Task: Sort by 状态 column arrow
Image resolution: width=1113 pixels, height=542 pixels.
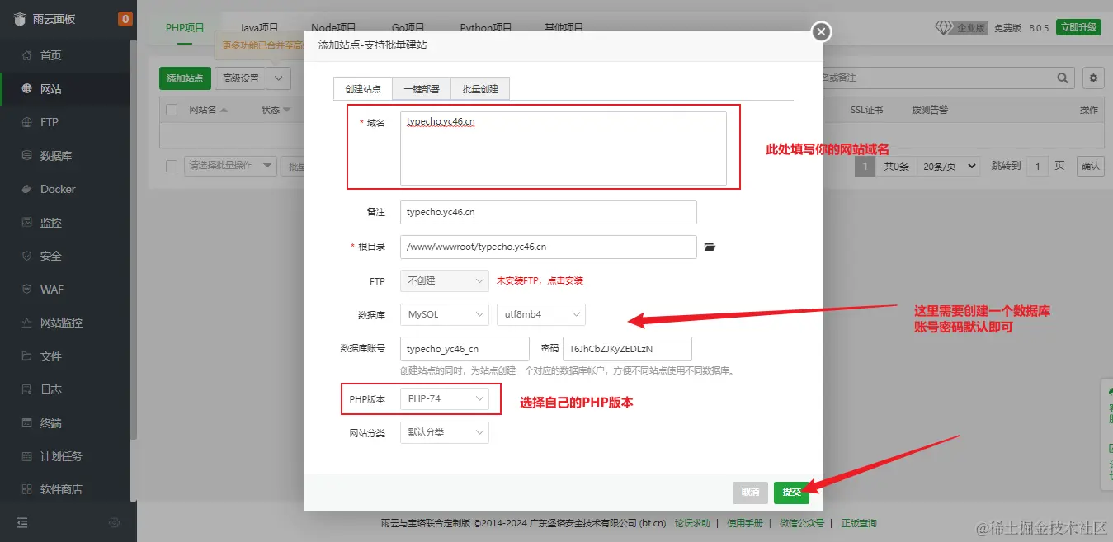Action: (287, 110)
